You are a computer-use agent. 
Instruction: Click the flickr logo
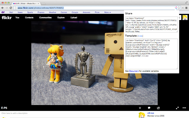(6, 18)
